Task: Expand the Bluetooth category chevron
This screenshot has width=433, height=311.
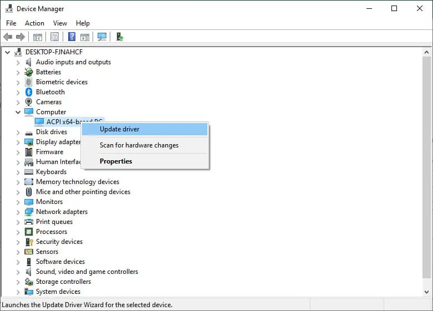Action: [x=18, y=93]
